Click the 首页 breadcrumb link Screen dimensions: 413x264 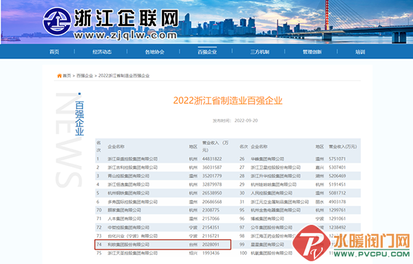point(67,76)
